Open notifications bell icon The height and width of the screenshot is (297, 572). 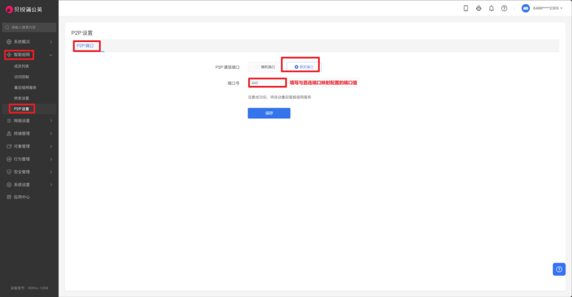tap(491, 8)
